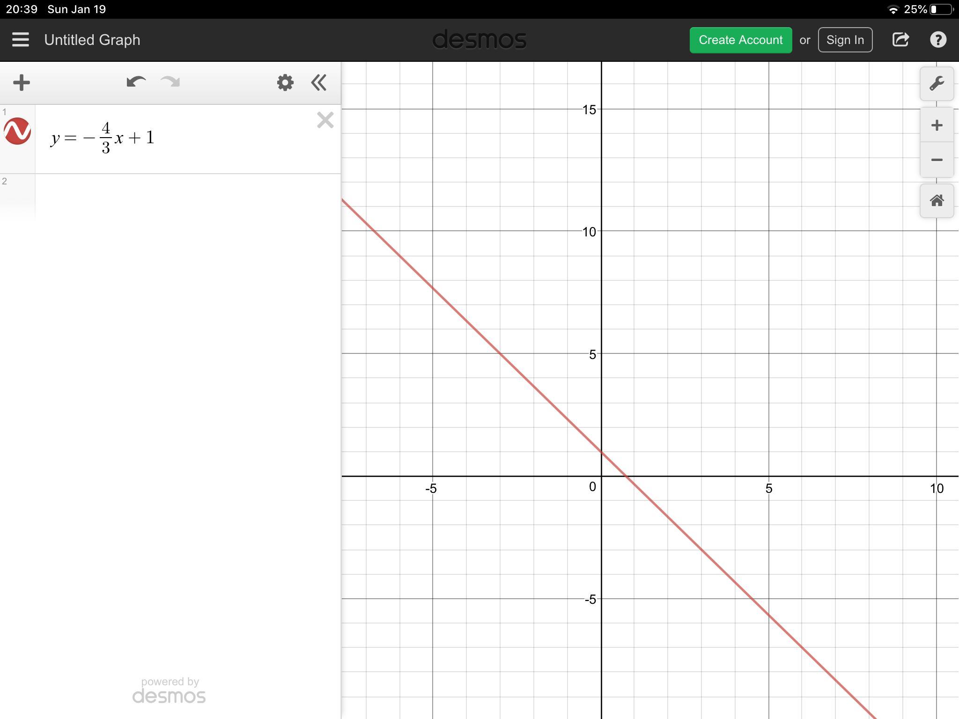Click the Create Account button

[740, 40]
